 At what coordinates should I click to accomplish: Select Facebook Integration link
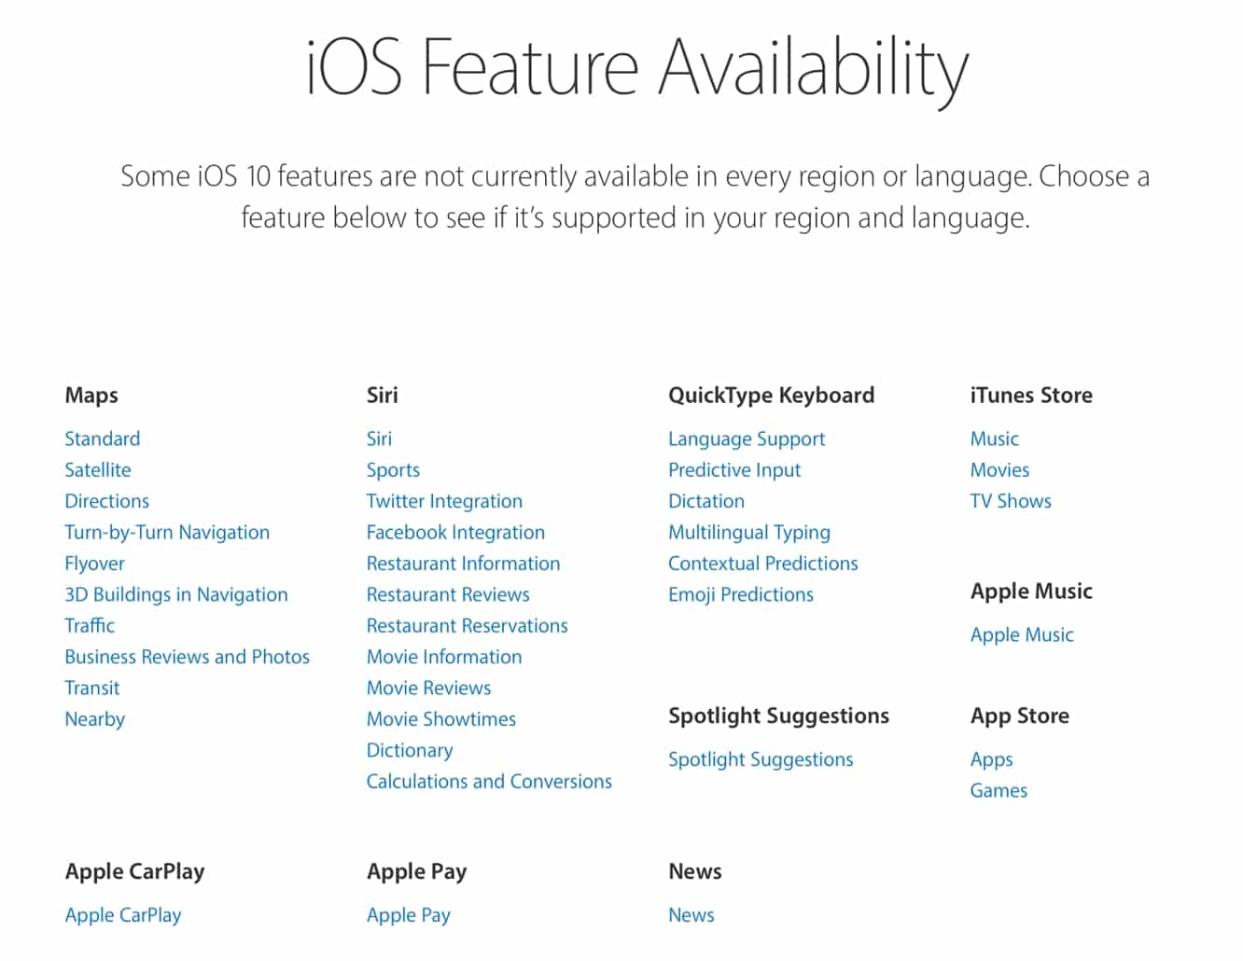click(455, 533)
